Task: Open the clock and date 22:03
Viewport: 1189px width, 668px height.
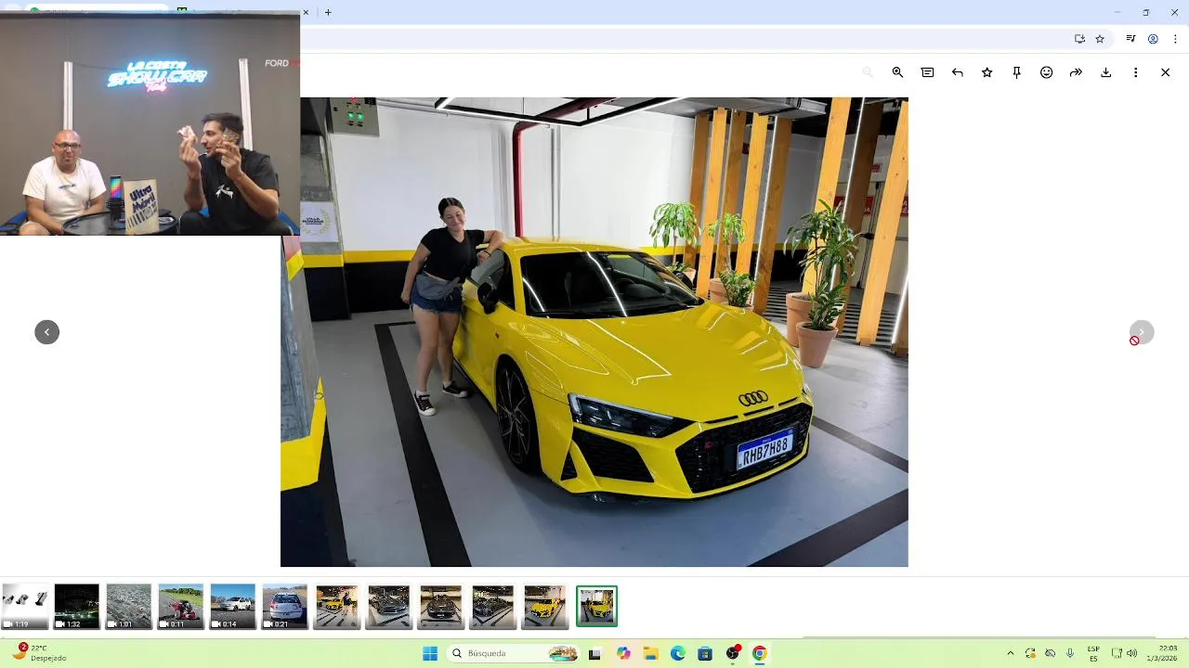Action: 1161,653
